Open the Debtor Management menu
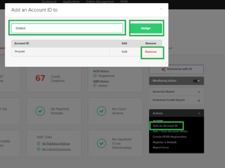 pyautogui.click(x=100, y=1)
